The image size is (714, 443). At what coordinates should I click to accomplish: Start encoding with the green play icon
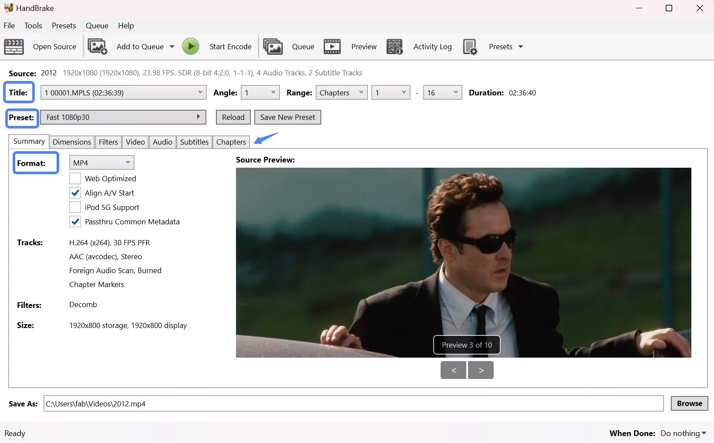point(190,46)
